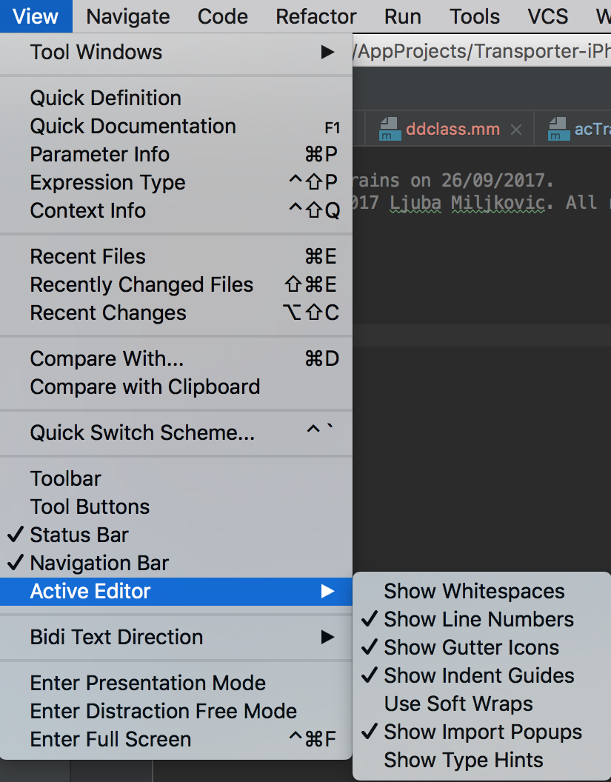Close the ddclass.mm editor tab
The width and height of the screenshot is (611, 782).
[516, 130]
